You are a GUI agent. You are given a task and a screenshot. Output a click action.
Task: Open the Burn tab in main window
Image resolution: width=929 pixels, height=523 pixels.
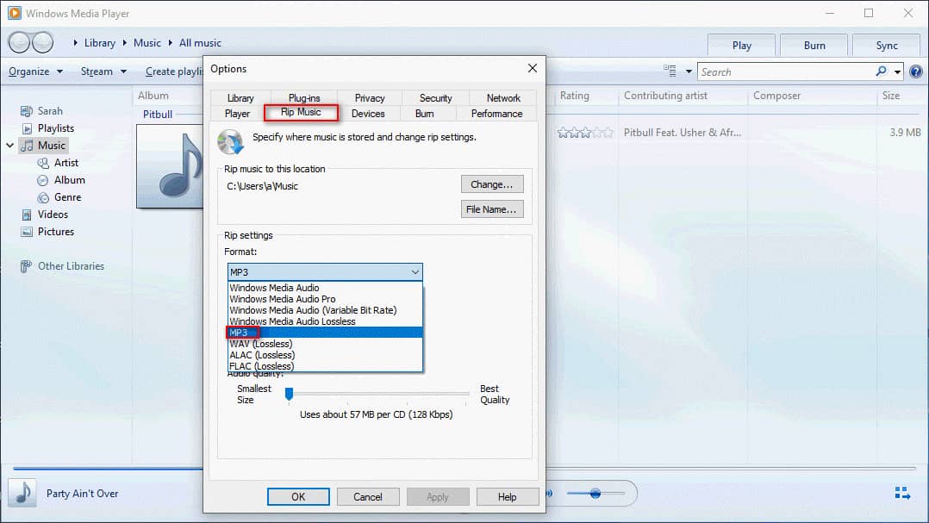click(814, 46)
